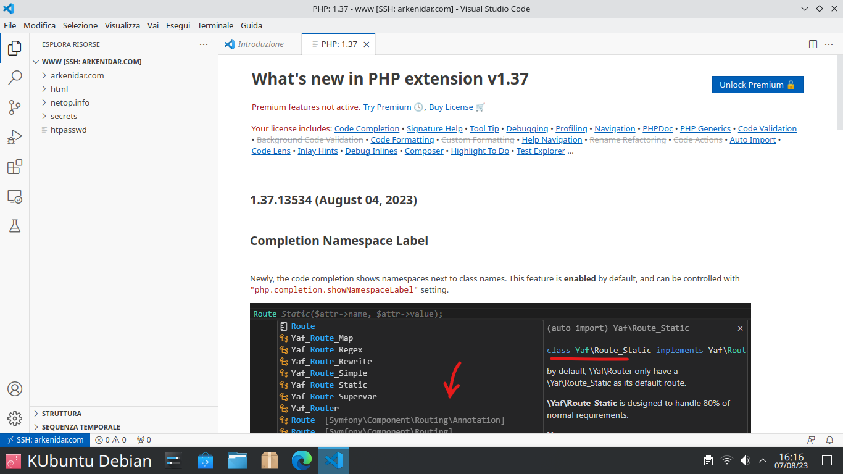Open the Highlight To Do link
Viewport: 843px width, 474px height.
(x=480, y=151)
